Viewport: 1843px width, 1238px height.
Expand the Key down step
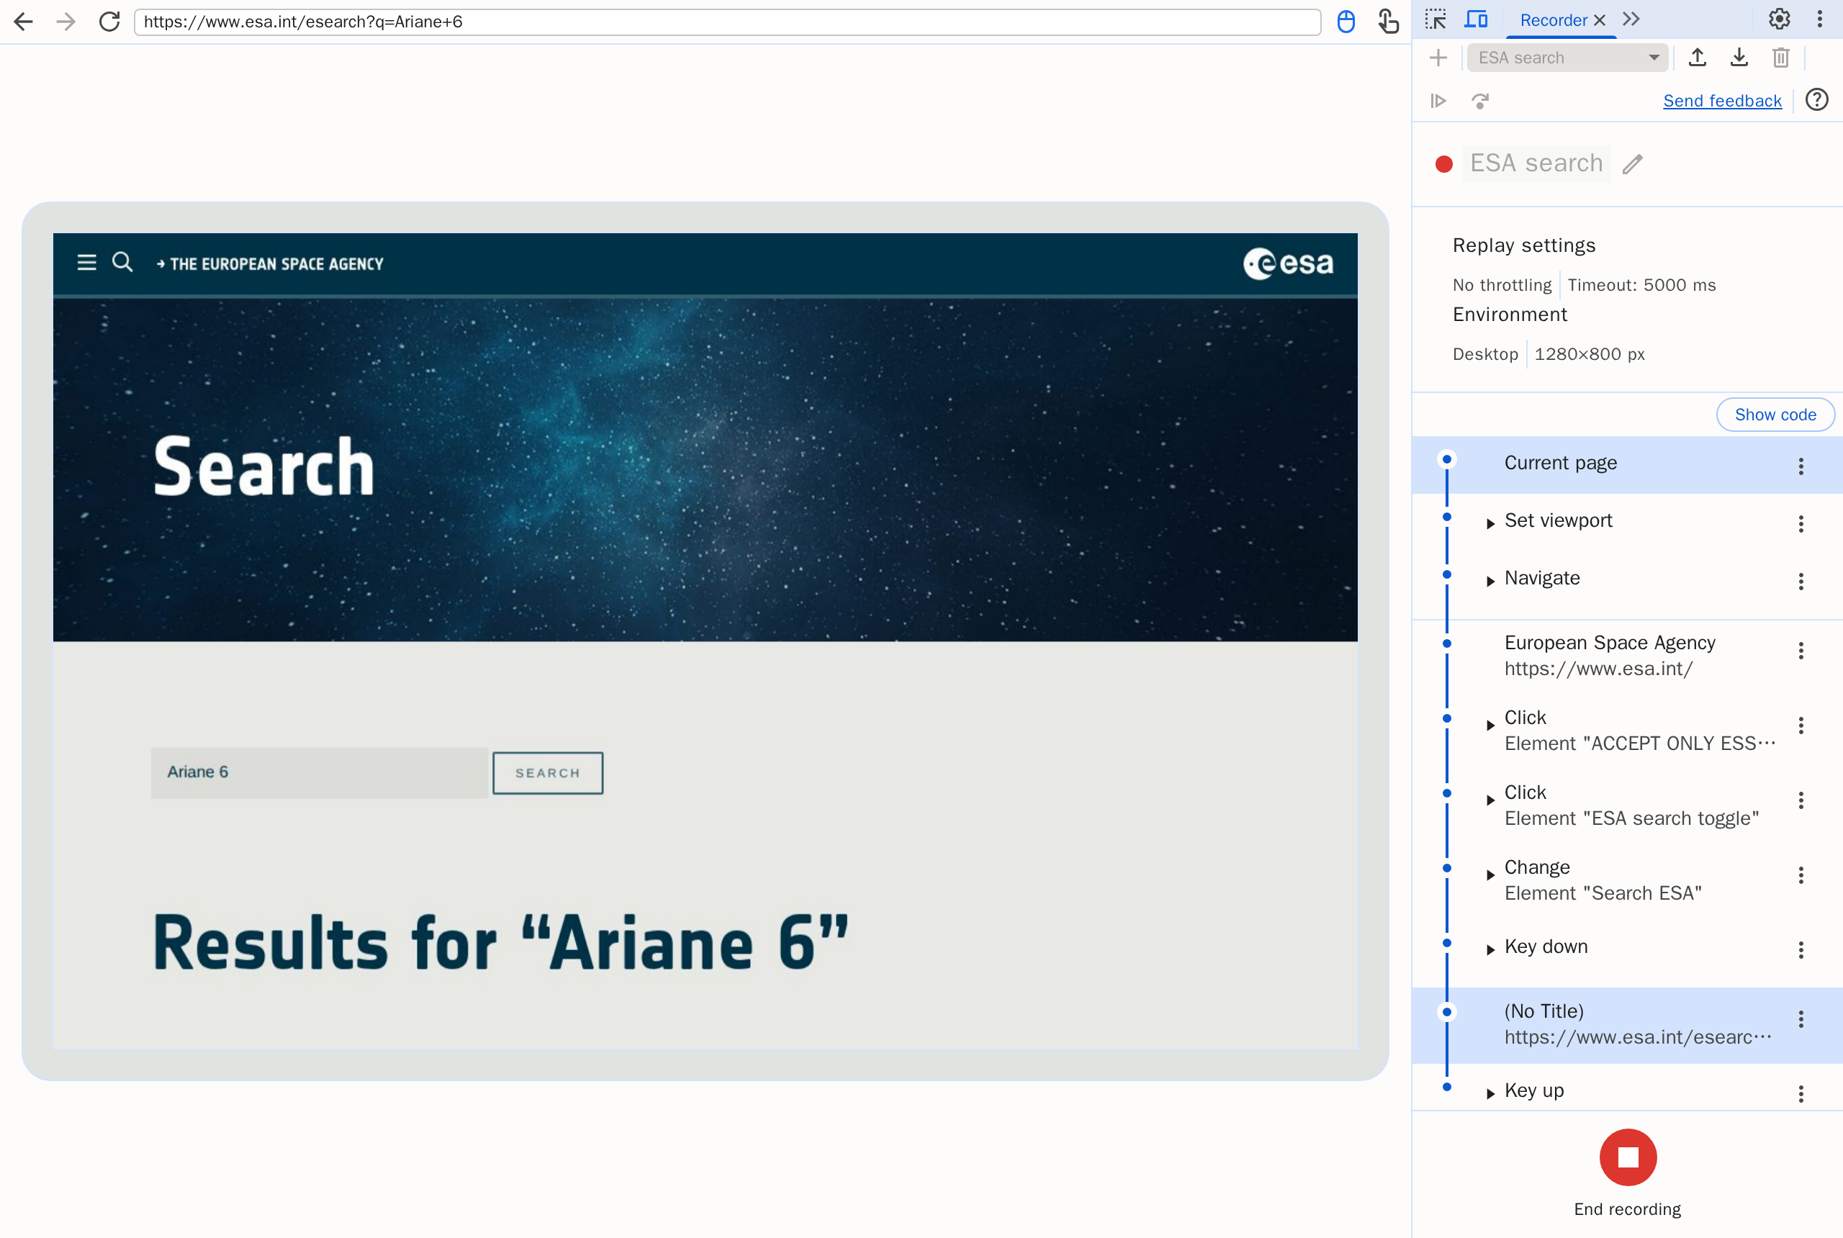(x=1491, y=950)
